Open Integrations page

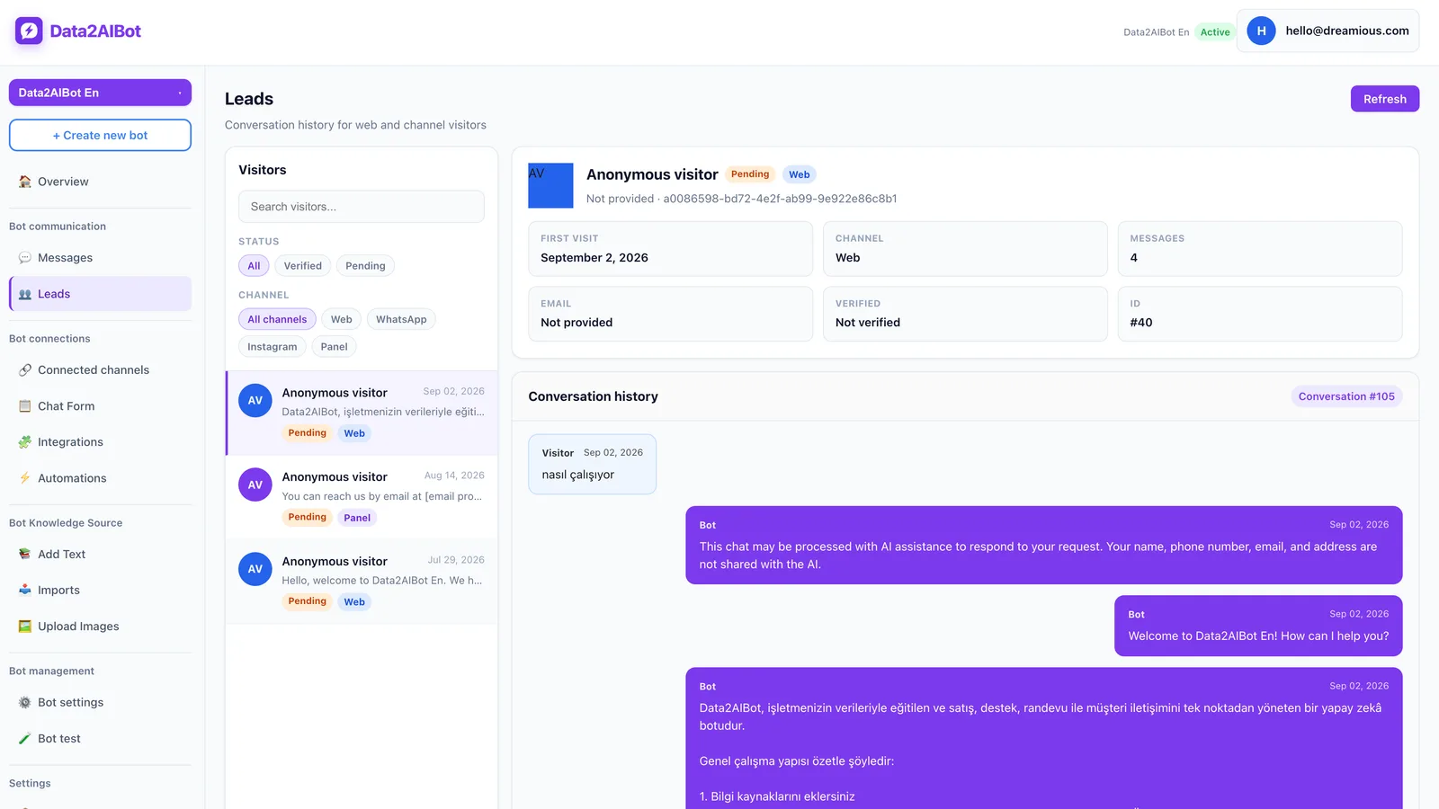pos(100,442)
